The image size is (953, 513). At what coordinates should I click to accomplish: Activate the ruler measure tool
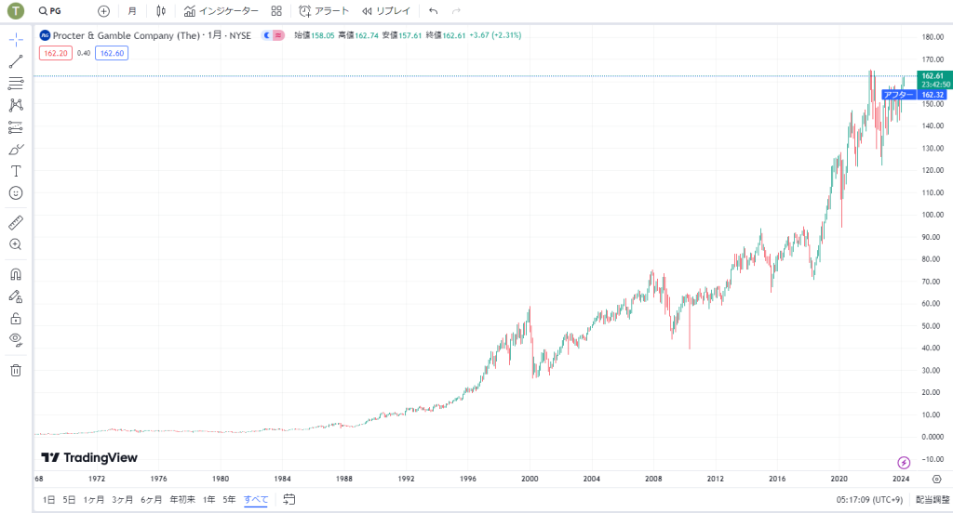(16, 223)
